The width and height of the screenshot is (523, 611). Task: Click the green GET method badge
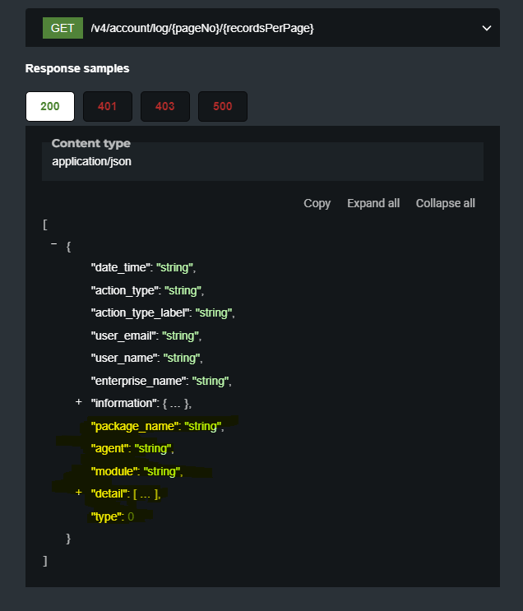(62, 28)
